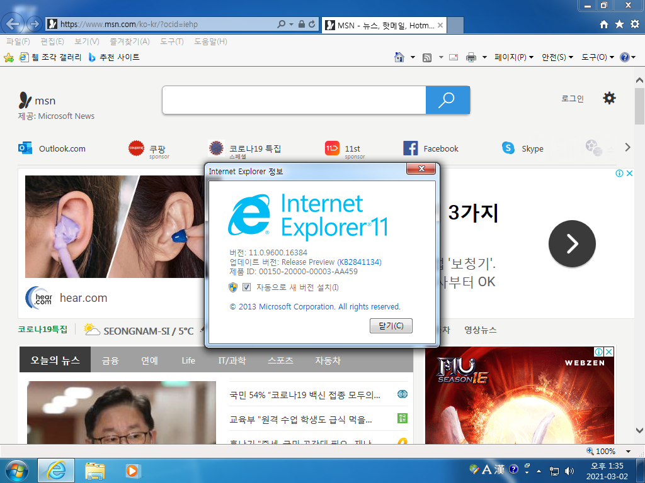
Task: Open the 보기(V) menu
Action: (x=87, y=42)
